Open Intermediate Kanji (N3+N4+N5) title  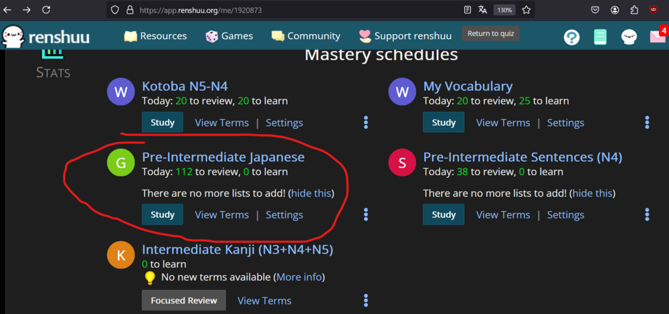tap(237, 249)
